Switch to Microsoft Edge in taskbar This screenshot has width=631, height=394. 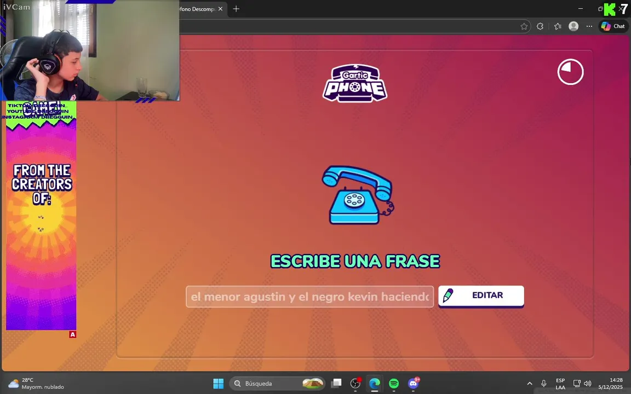point(375,384)
